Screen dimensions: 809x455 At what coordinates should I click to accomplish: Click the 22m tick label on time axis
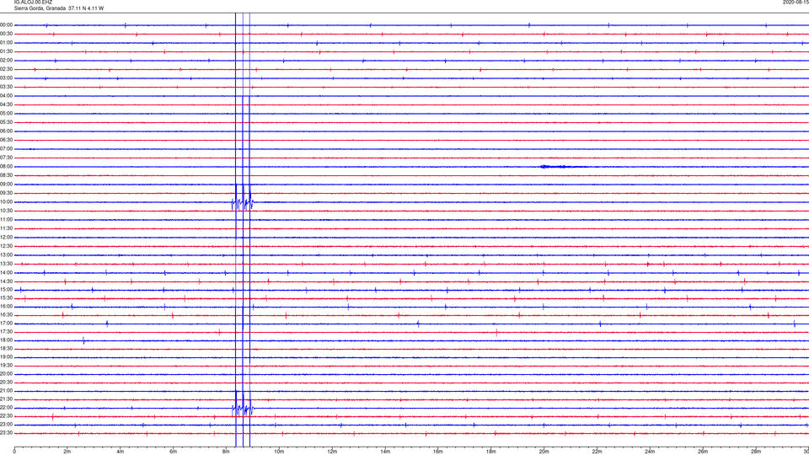tap(597, 452)
